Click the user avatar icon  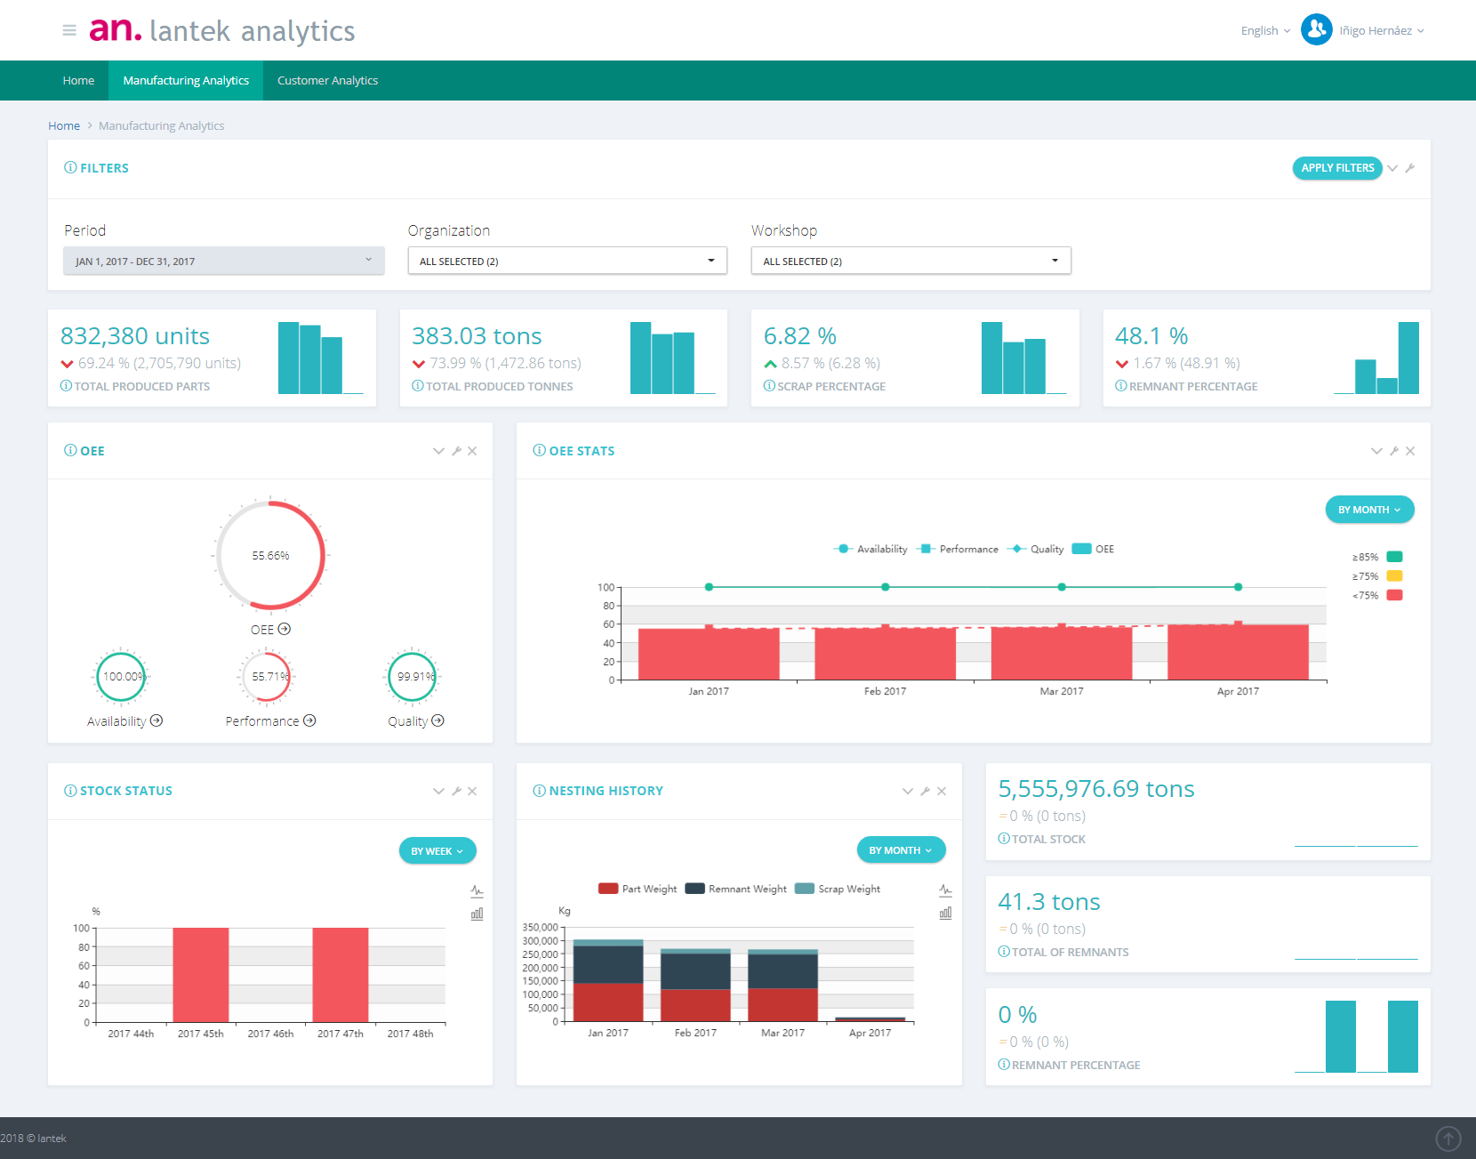click(x=1316, y=30)
